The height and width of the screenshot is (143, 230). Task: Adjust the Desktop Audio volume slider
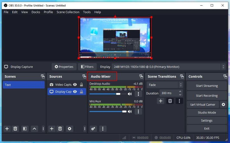[x=108, y=94]
